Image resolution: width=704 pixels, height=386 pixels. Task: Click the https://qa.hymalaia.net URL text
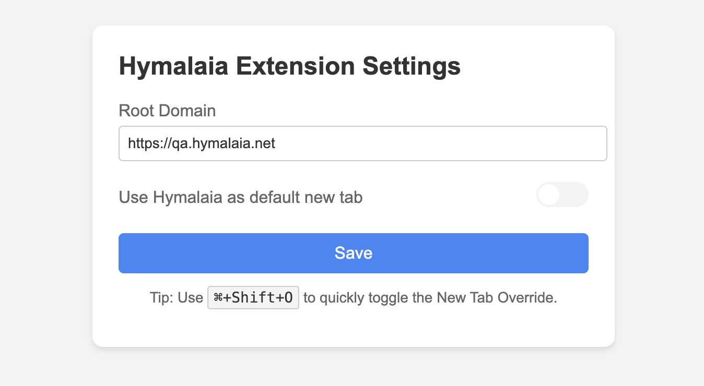(x=202, y=143)
